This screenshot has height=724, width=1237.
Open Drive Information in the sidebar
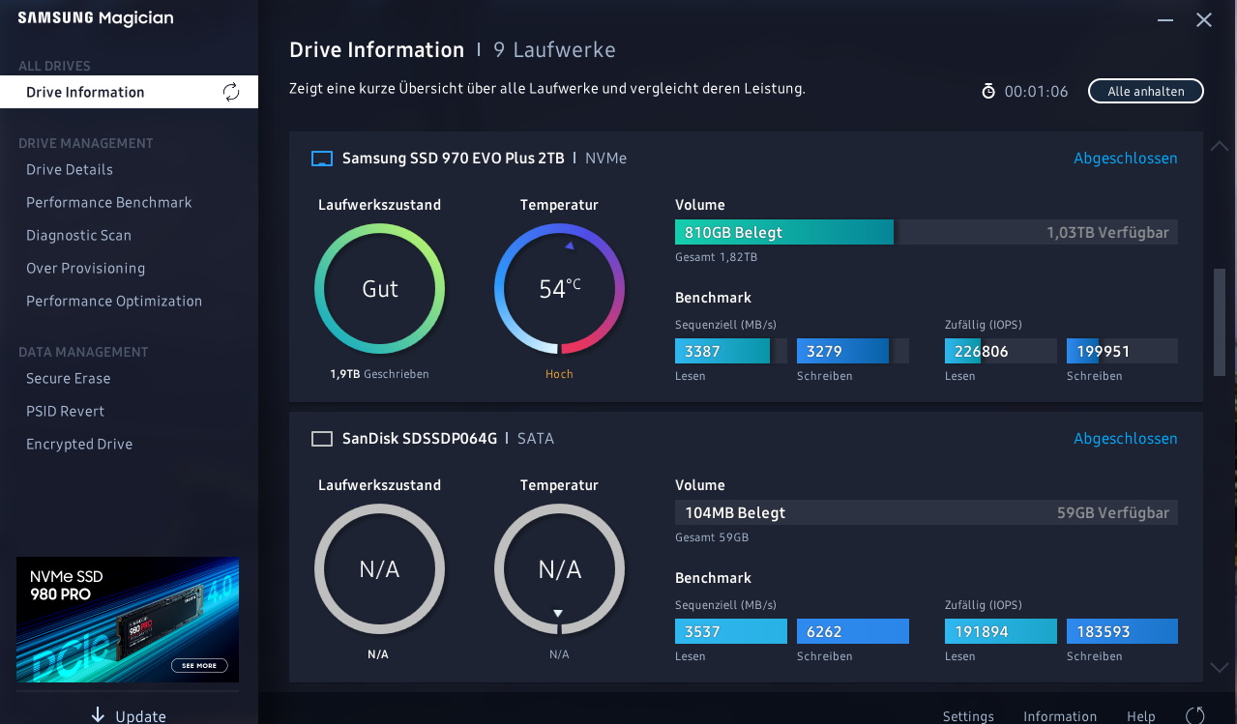129,92
